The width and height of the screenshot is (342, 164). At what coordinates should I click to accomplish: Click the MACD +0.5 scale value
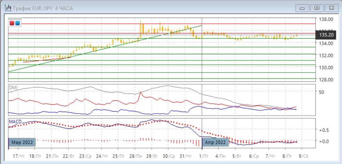(324, 130)
